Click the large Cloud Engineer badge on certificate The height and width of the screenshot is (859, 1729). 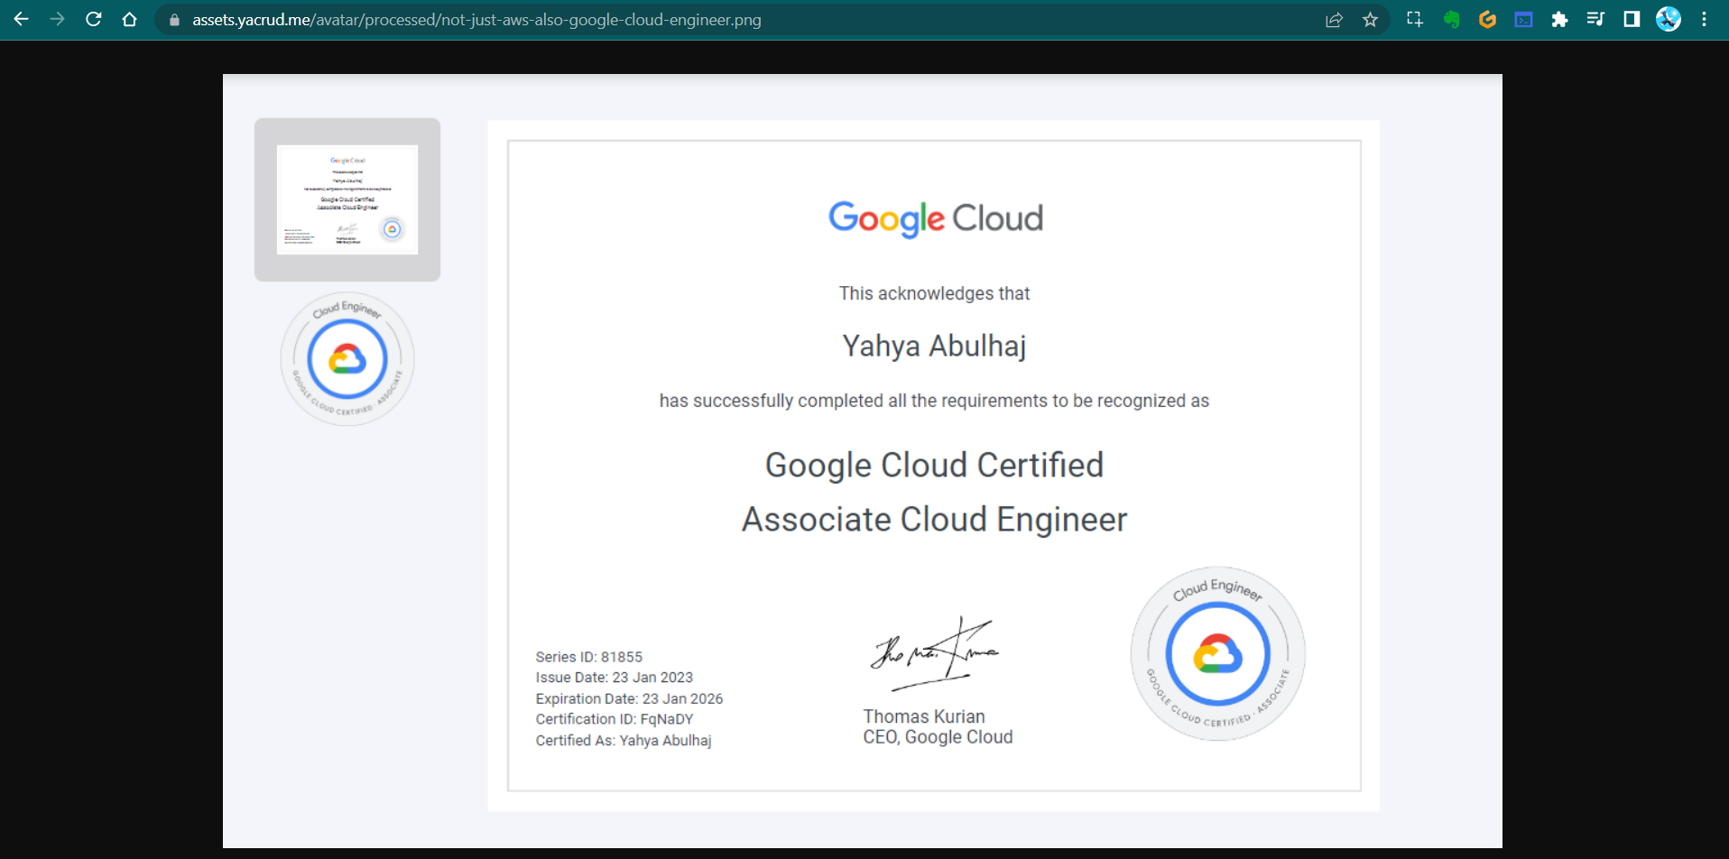pyautogui.click(x=1217, y=653)
